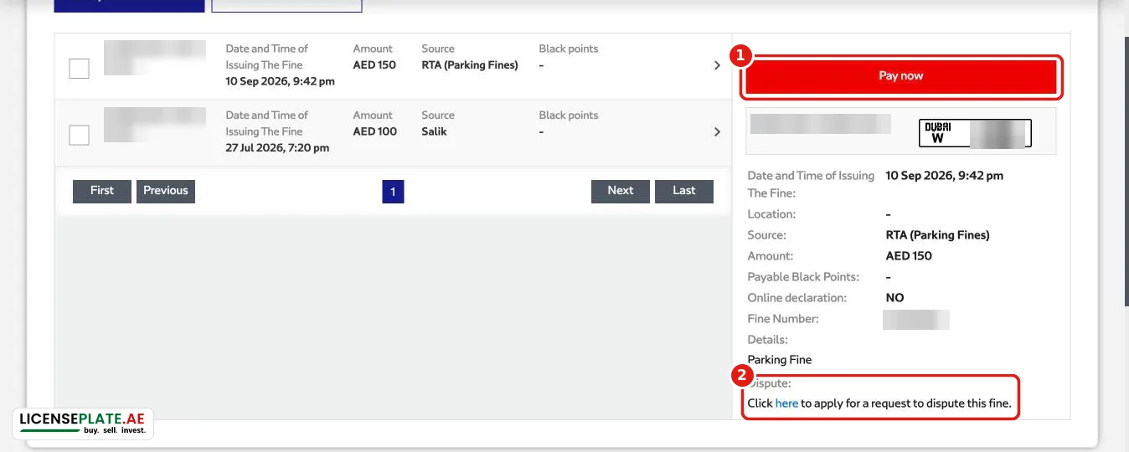1129x452 pixels.
Task: Click the blurred thumbnail in the AED 150 row
Action: tap(155, 57)
